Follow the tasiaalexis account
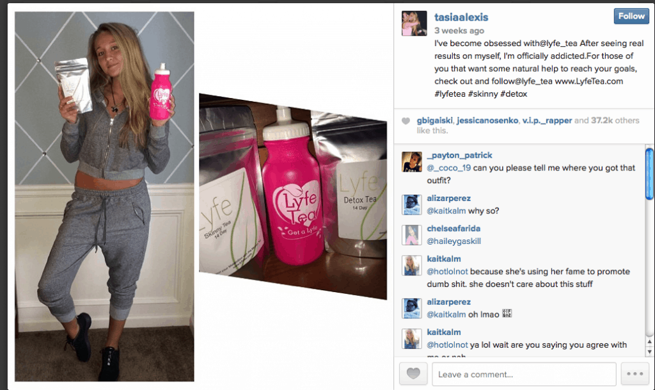The image size is (655, 390). 631,16
